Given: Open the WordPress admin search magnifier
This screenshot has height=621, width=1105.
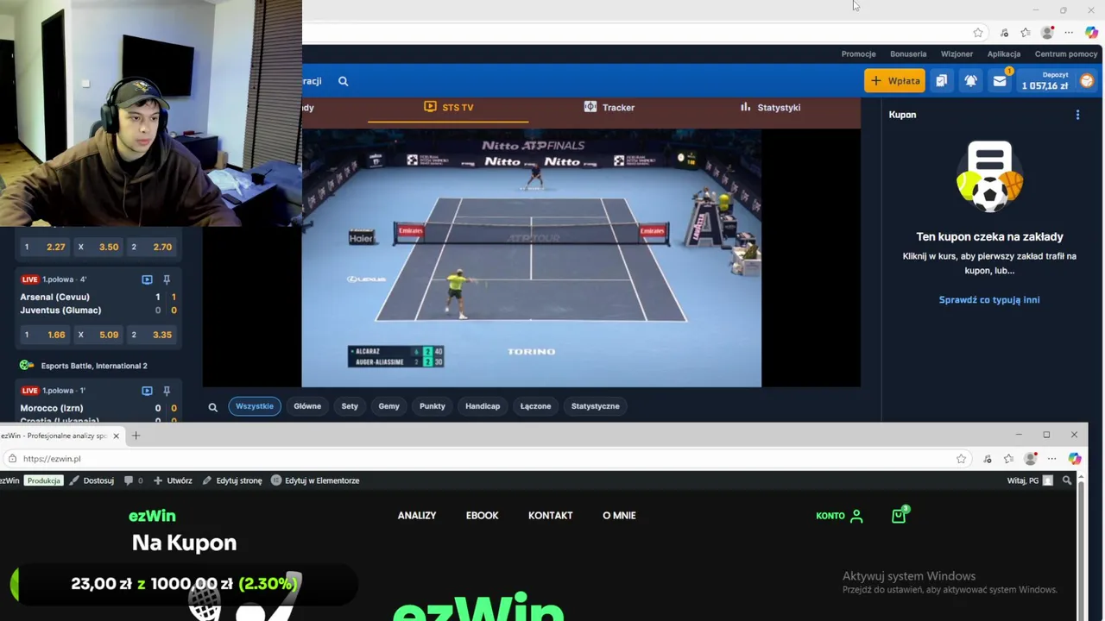Looking at the screenshot, I should tap(1067, 480).
